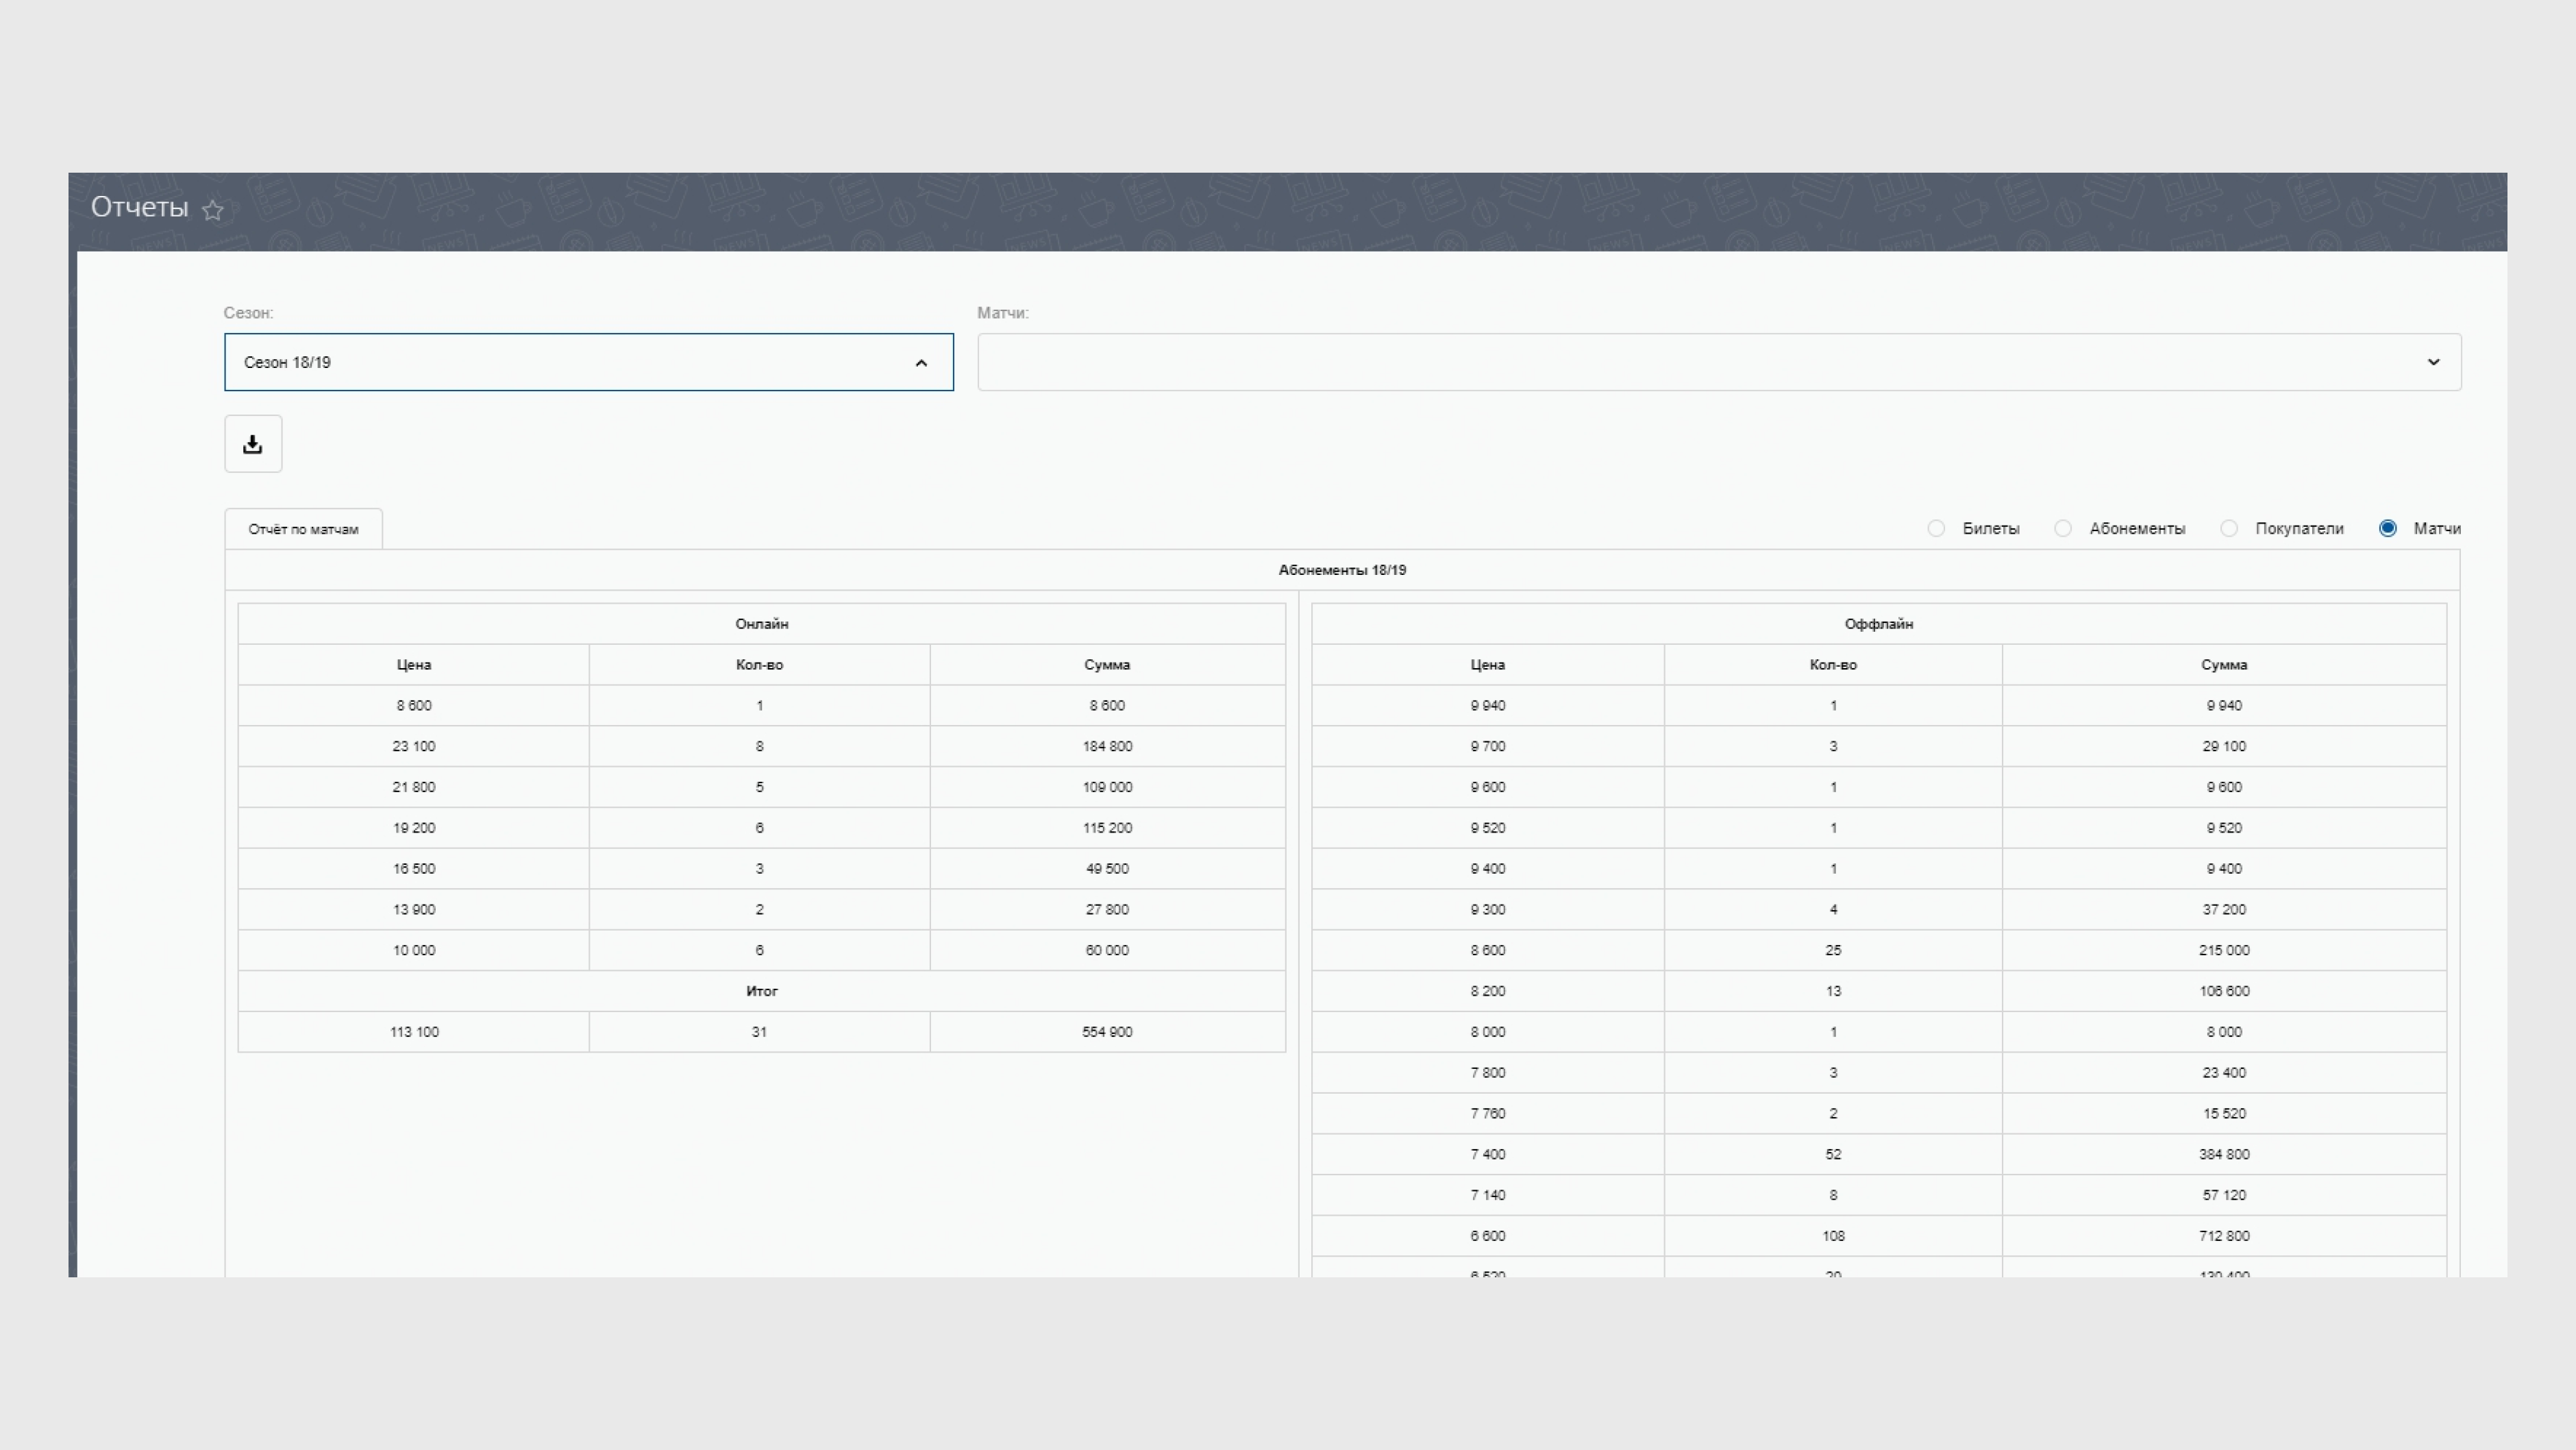Click Цена column header in Онлайн table
2576x1450 pixels.
pyautogui.click(x=413, y=665)
